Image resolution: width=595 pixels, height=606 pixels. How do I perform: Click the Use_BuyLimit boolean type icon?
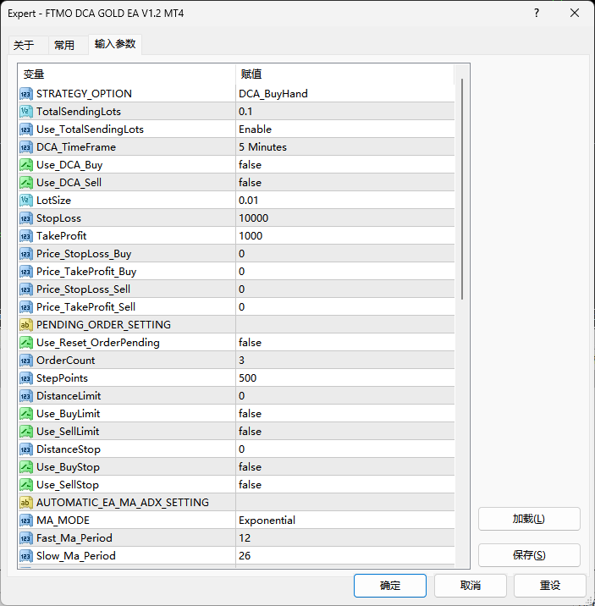[26, 414]
